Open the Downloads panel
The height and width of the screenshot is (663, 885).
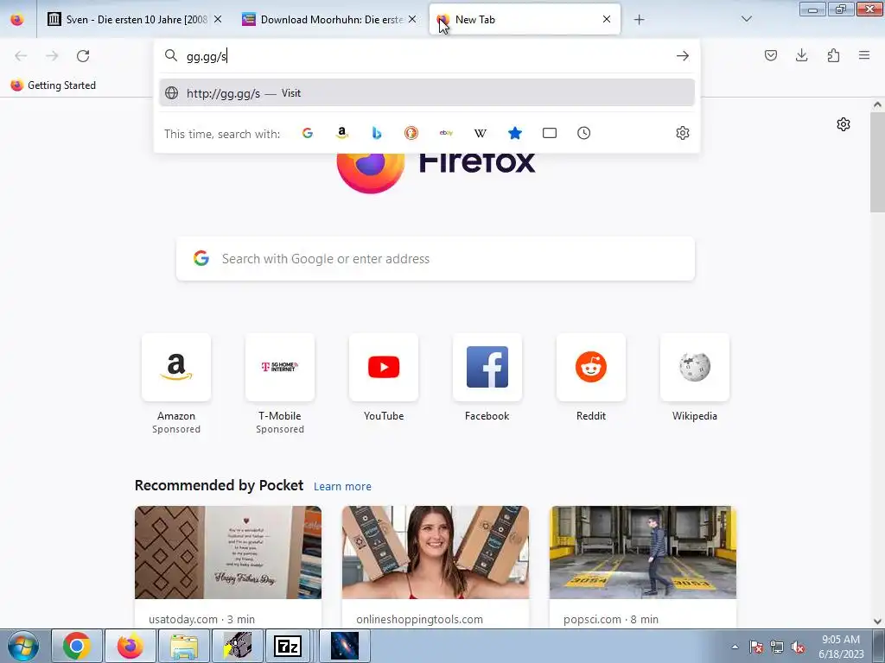(801, 55)
